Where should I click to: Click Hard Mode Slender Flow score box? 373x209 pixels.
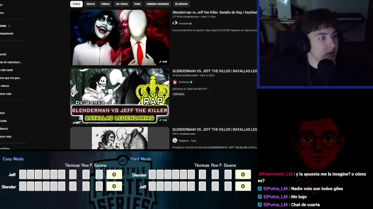pos(215,174)
